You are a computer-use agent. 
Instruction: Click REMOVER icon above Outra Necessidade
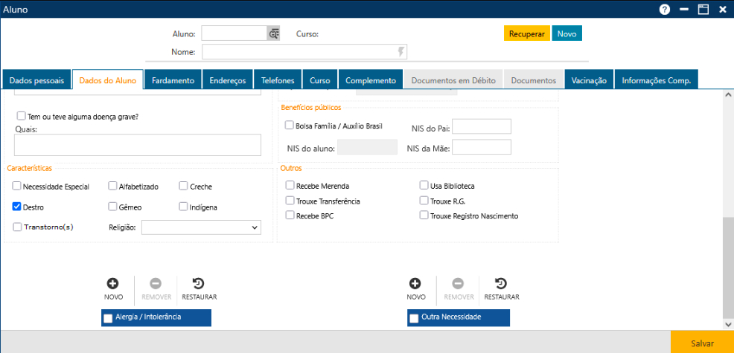459,283
